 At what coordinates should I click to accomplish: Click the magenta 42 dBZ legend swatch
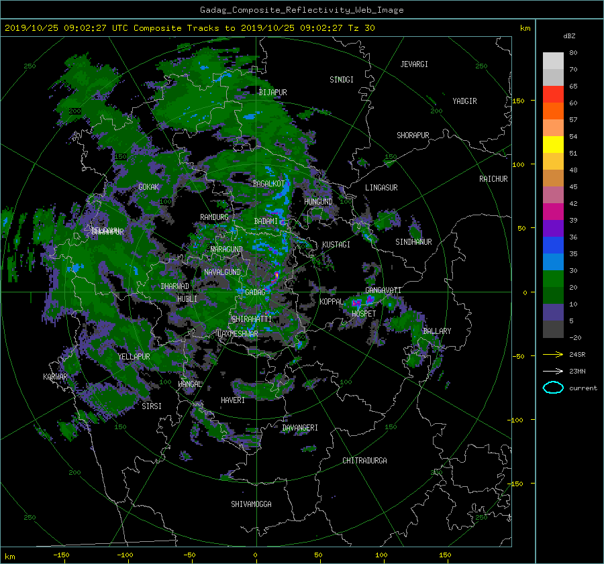553,211
